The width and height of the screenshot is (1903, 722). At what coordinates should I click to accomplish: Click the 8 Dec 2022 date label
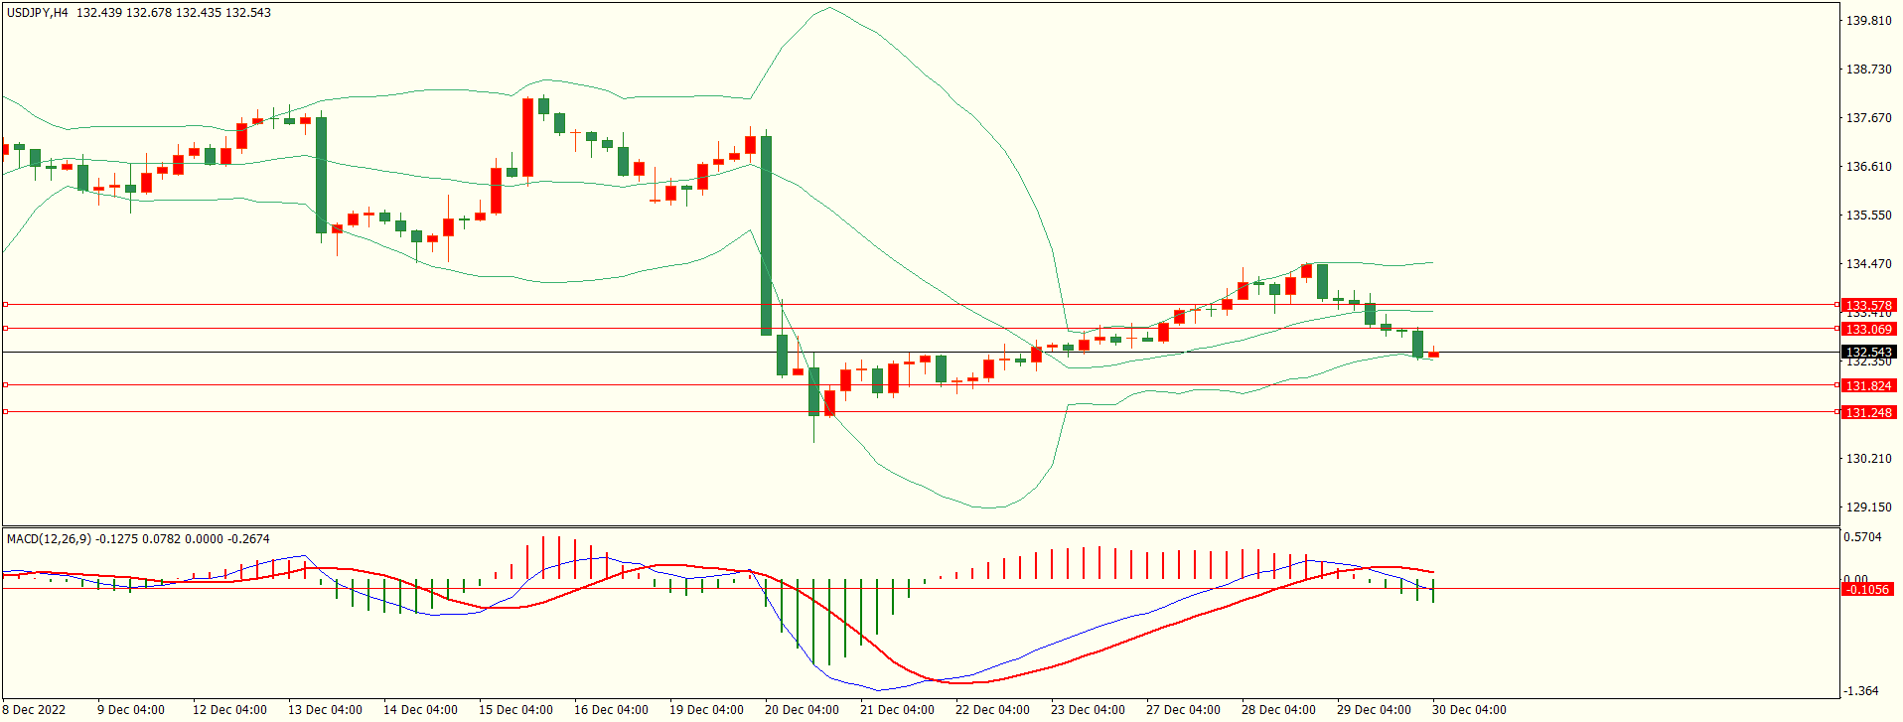35,710
